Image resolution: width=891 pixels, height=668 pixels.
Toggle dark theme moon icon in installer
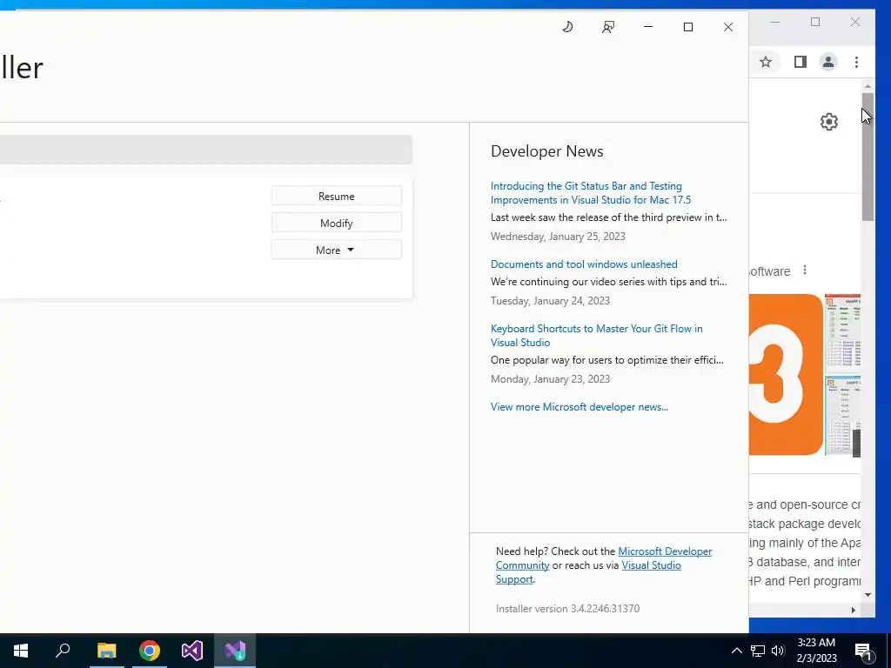pyautogui.click(x=567, y=27)
